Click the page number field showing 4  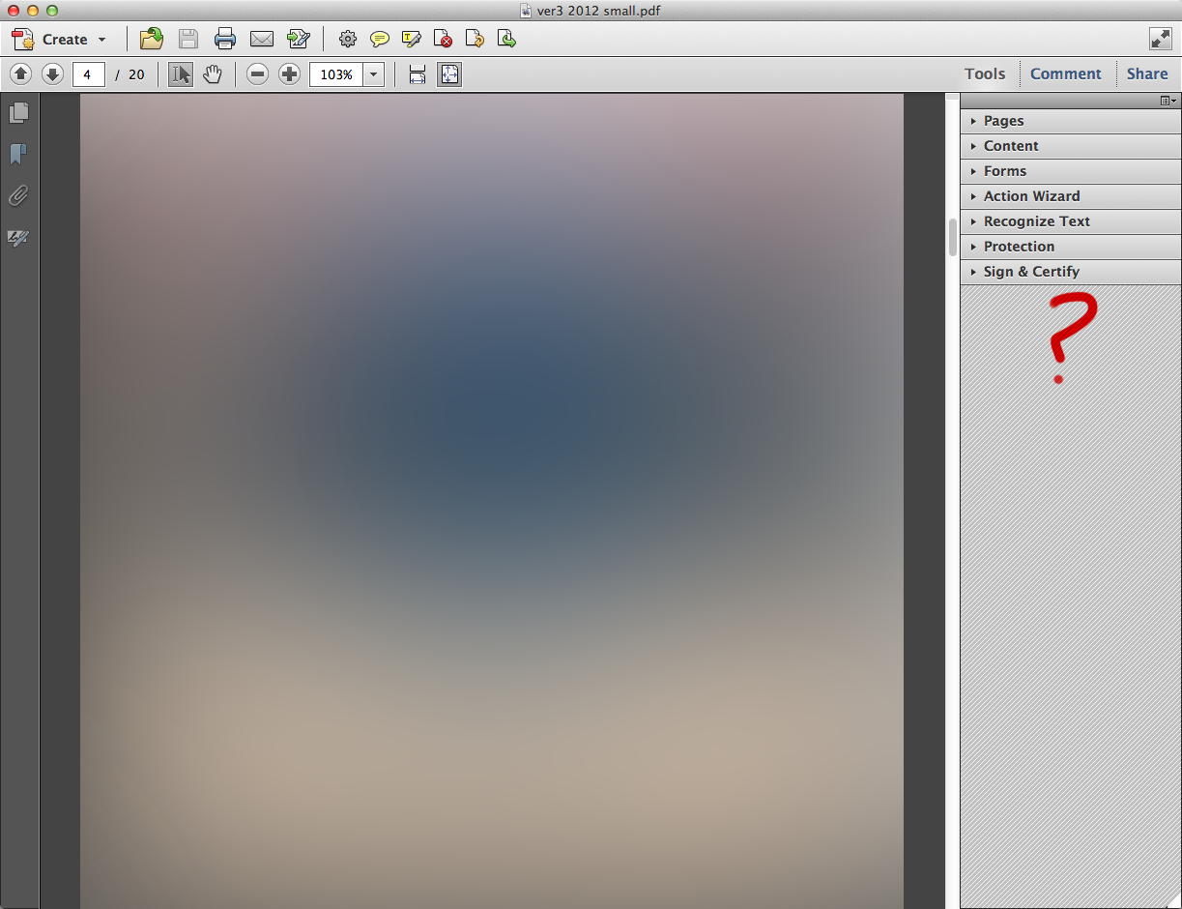pyautogui.click(x=88, y=74)
